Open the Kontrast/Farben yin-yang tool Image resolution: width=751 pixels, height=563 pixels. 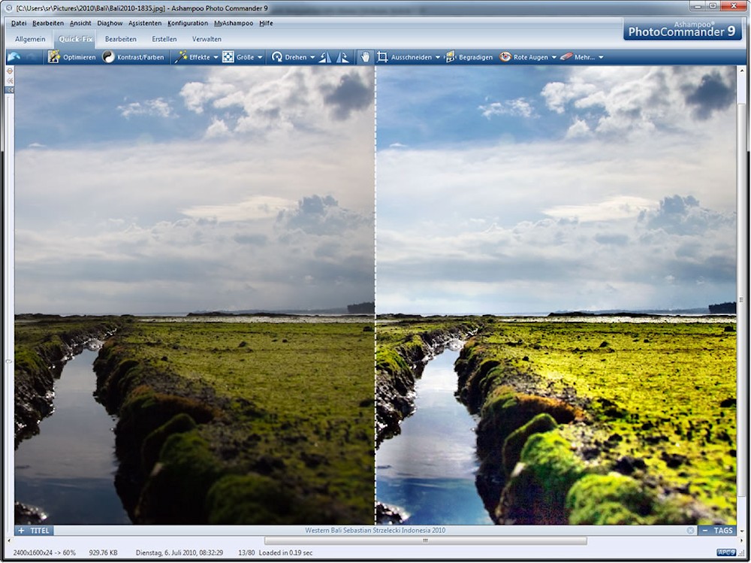click(109, 57)
